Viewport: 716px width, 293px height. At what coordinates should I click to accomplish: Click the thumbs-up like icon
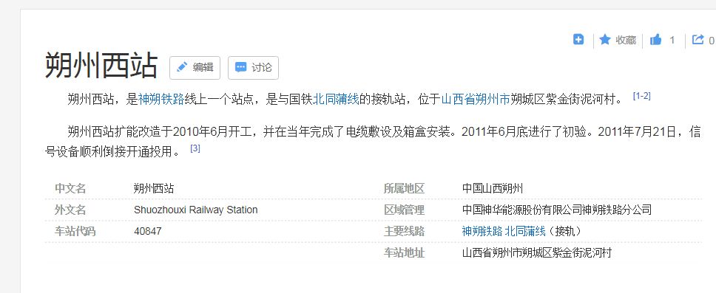656,40
